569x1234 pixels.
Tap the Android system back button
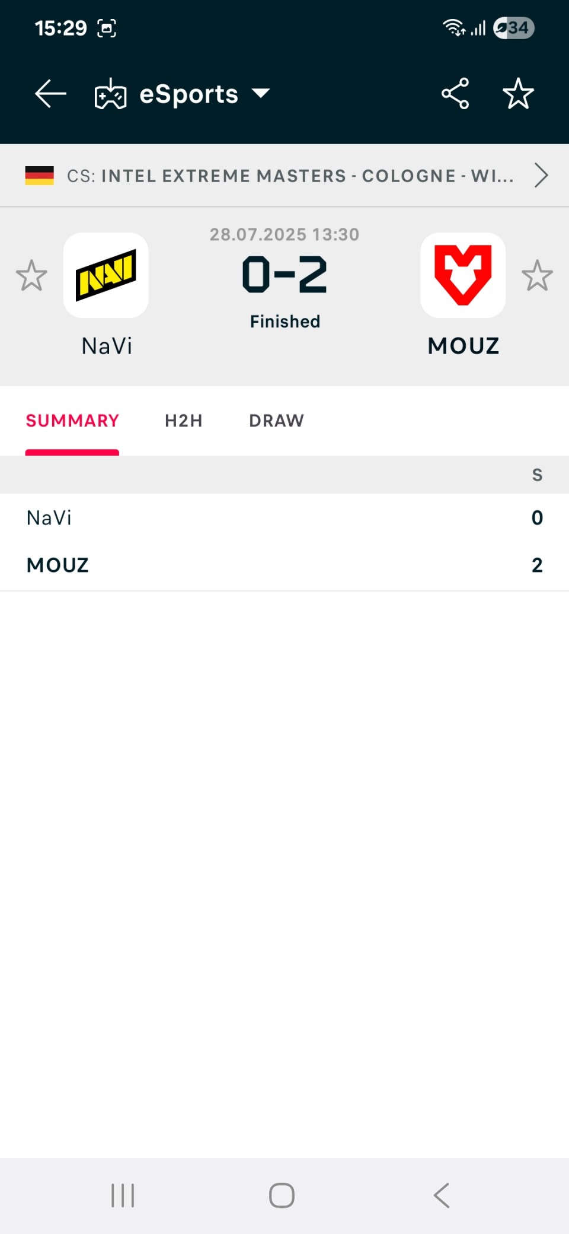pyautogui.click(x=442, y=1195)
